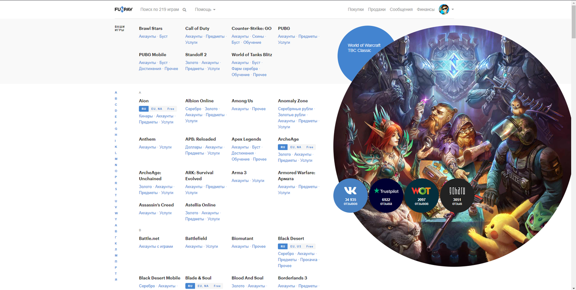Jump to letter B in alphabet index
The image size is (576, 290).
pos(116,98)
